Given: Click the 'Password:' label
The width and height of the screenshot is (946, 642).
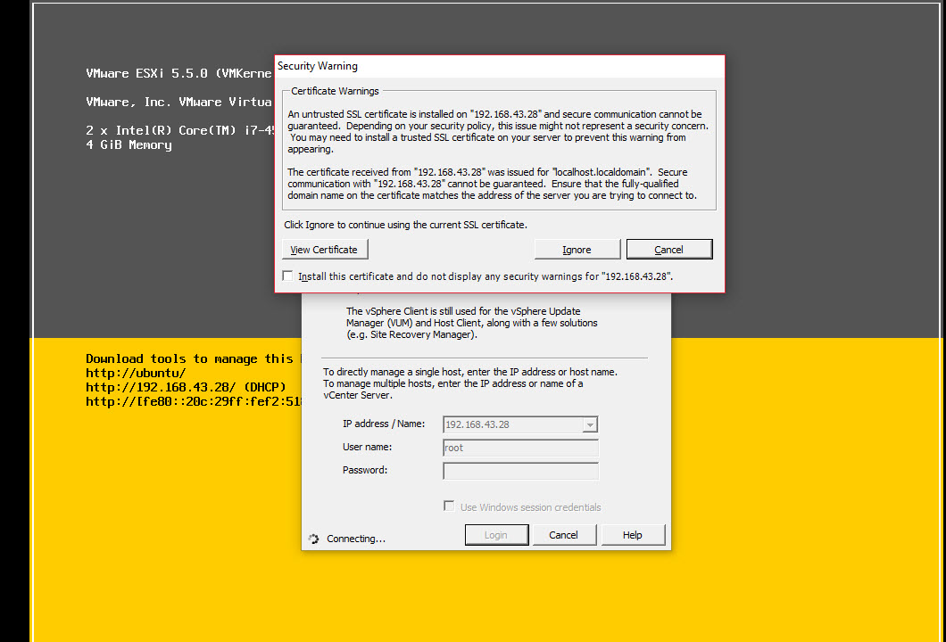Looking at the screenshot, I should coord(365,470).
